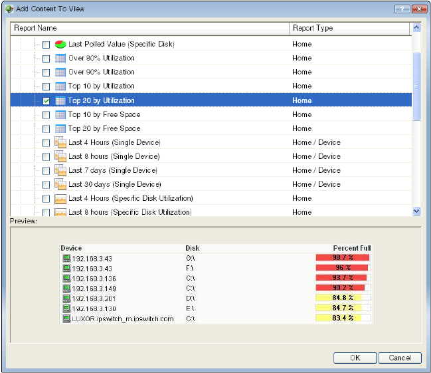Click the chart icon for Last 4 Hours (Specific Disk Utilization)

tap(60, 198)
